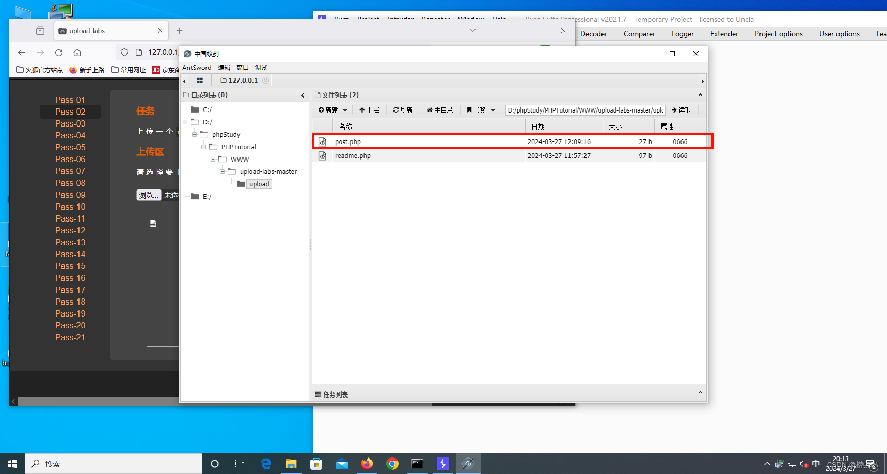The image size is (887, 474).
Task: Sort files by the 大小 column
Action: point(628,127)
